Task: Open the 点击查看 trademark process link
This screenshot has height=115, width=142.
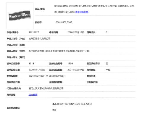Action: pos(33,95)
